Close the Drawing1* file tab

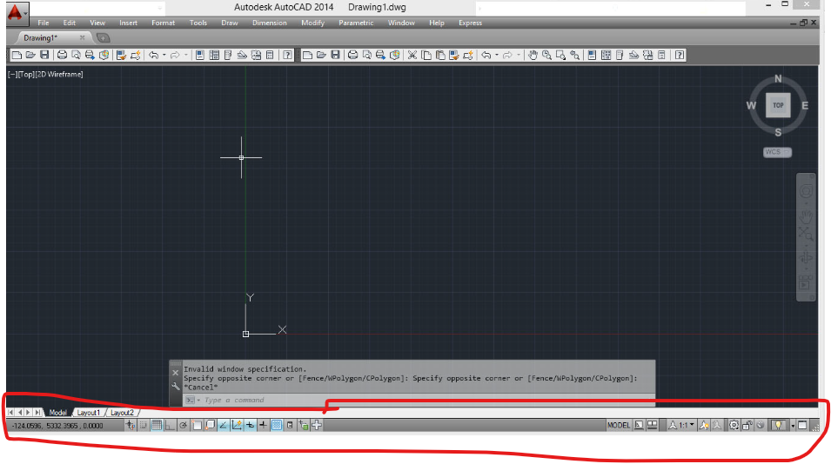[82, 37]
